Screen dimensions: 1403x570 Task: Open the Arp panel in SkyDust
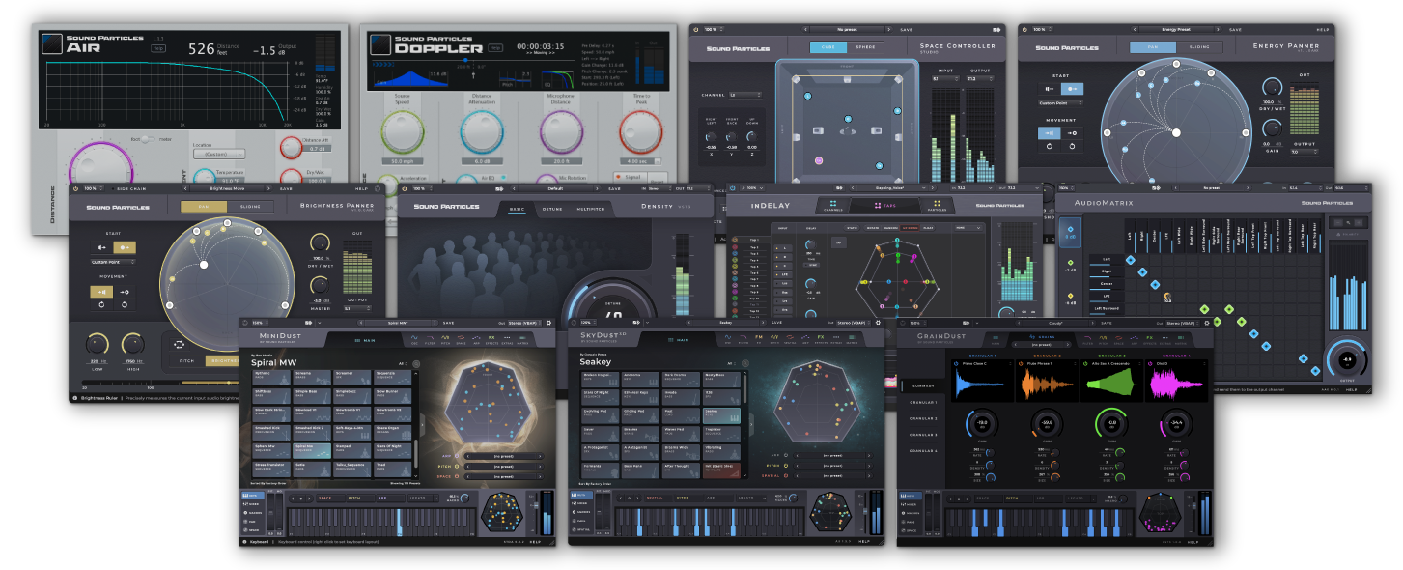pyautogui.click(x=804, y=338)
